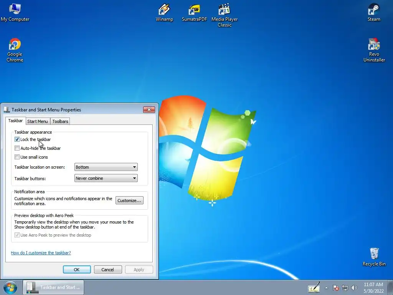Select the SumatraPDF desktop shortcut
This screenshot has width=393, height=295.
194,12
